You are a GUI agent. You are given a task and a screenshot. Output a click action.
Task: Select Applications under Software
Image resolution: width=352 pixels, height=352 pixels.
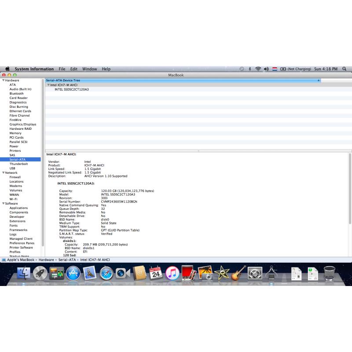pos(18,208)
